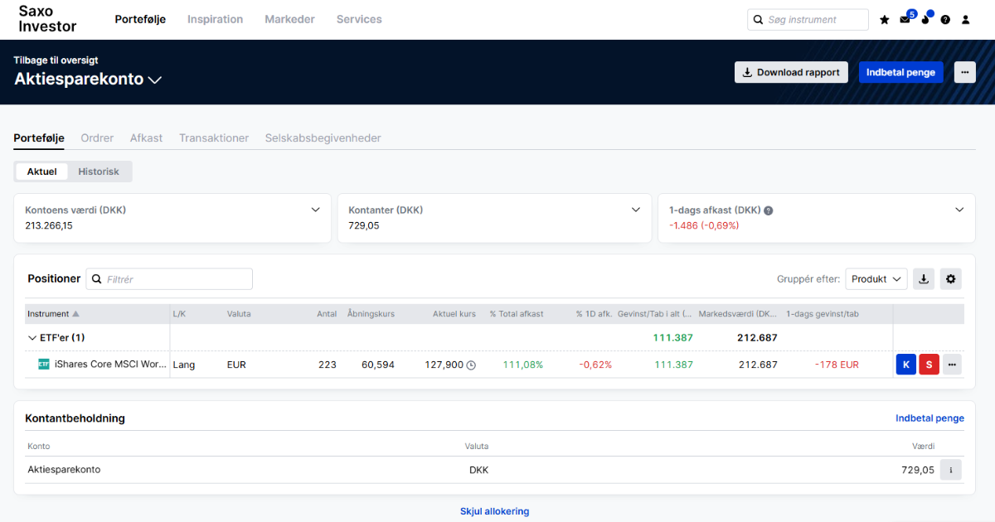Click the -1.486 (-0,69%) return value
The width and height of the screenshot is (995, 522).
pyautogui.click(x=704, y=225)
